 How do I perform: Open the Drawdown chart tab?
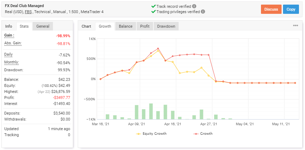[x=166, y=26]
